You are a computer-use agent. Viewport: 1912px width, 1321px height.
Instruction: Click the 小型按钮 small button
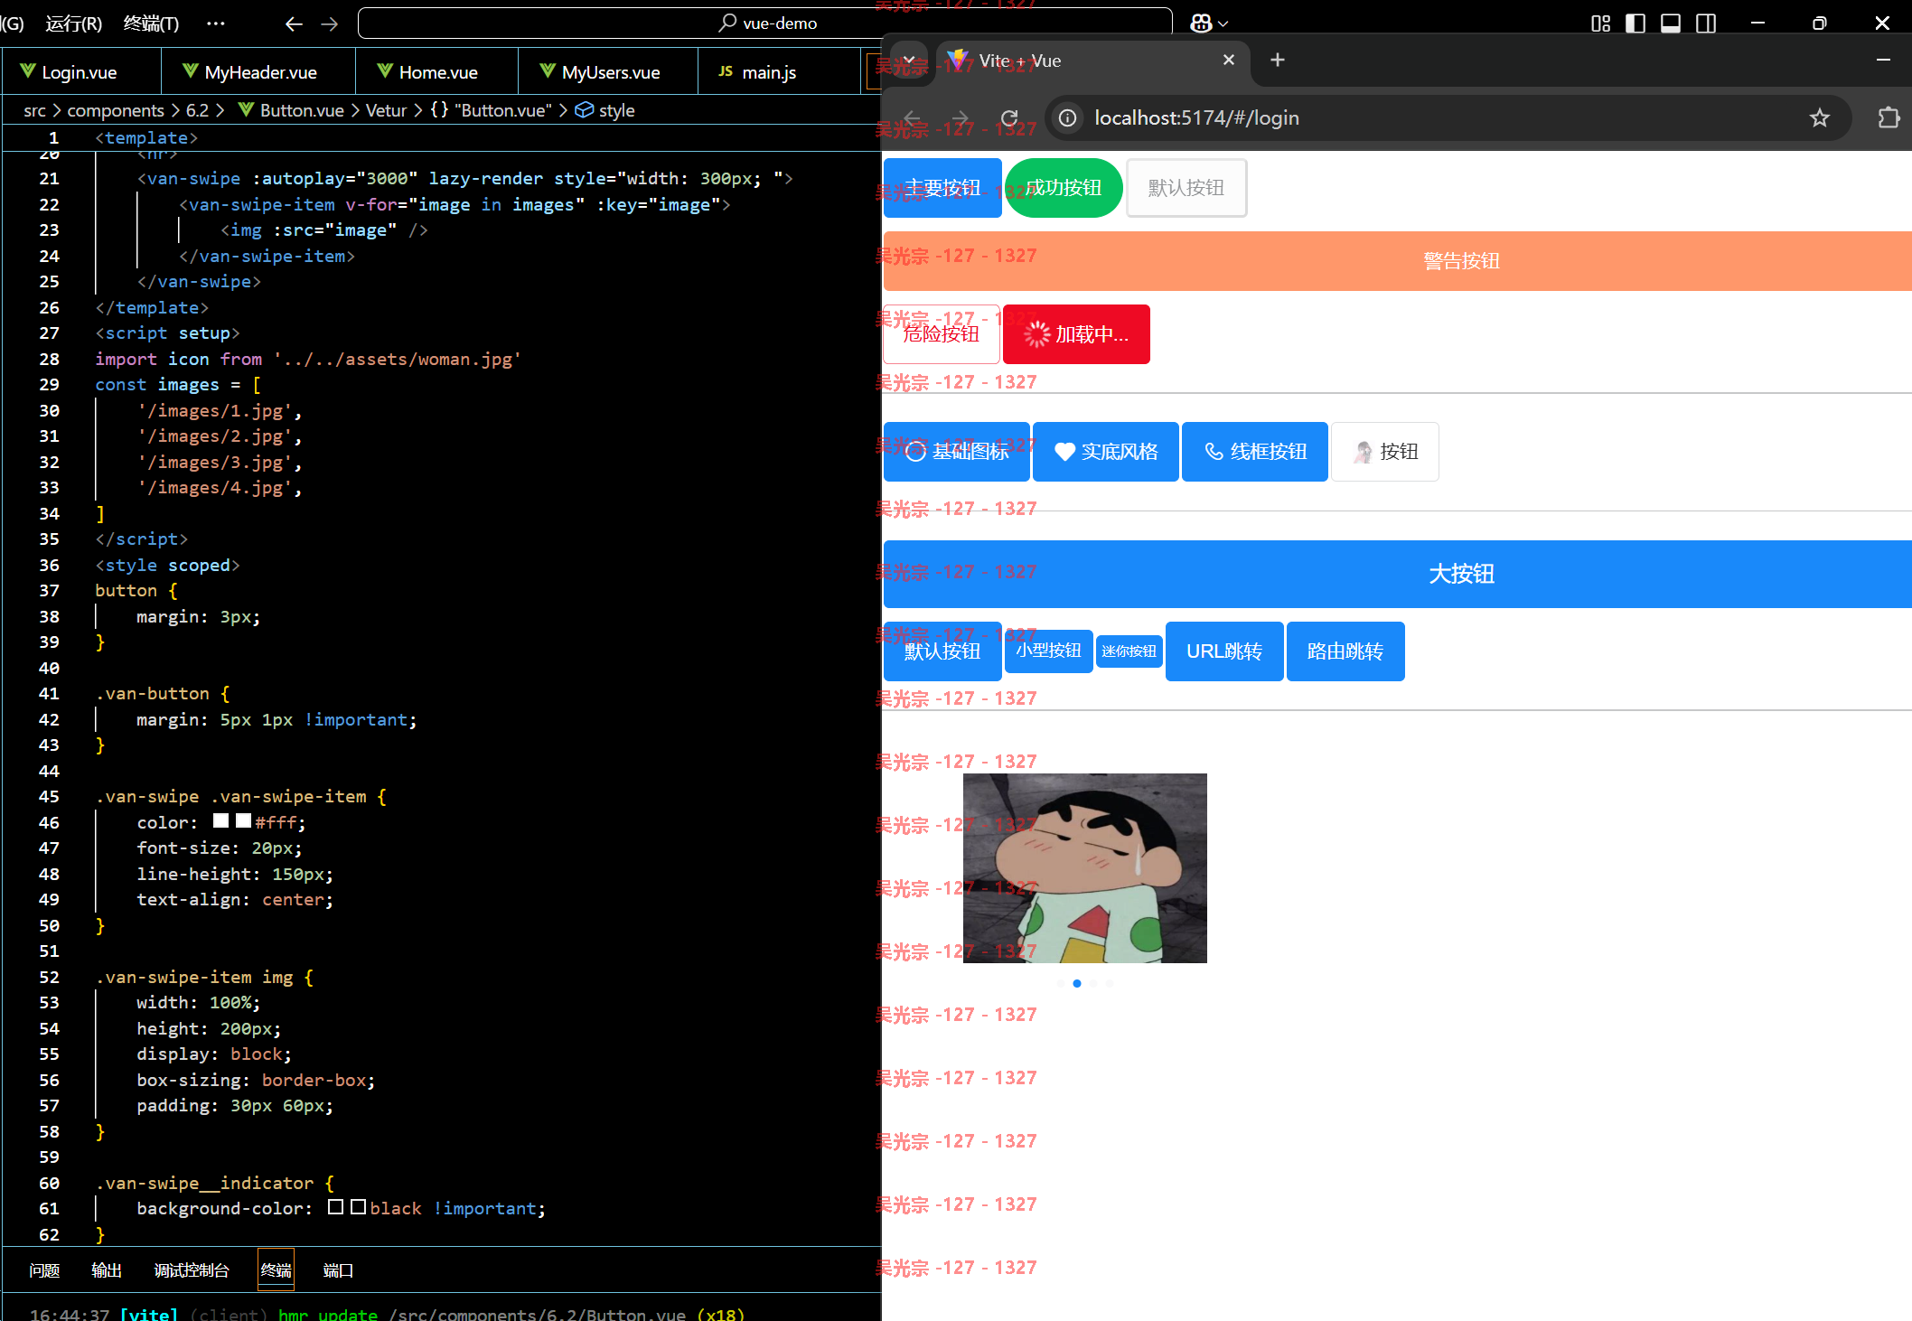1048,651
